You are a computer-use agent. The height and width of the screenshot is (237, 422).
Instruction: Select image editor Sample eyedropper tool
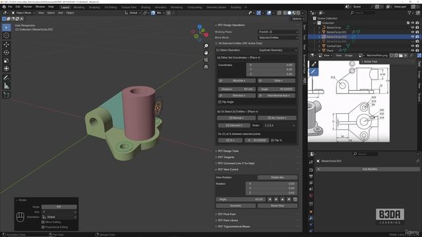[314, 64]
